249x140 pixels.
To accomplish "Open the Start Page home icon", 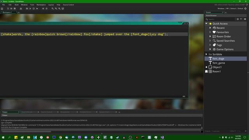I will point(2,9).
